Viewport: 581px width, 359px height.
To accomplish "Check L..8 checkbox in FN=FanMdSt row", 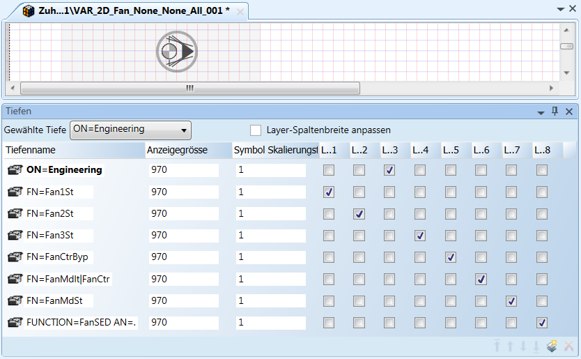I will 542,301.
